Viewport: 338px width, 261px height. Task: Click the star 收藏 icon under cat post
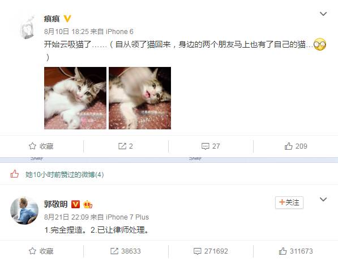[x=32, y=146]
